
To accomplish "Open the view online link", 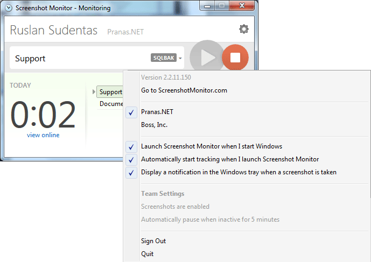I will coord(43,135).
